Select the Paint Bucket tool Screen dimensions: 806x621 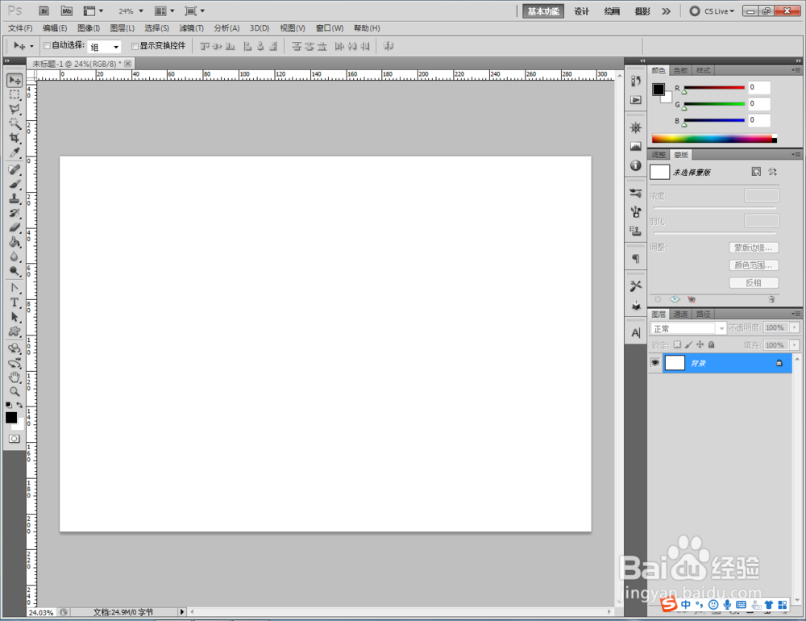(15, 242)
